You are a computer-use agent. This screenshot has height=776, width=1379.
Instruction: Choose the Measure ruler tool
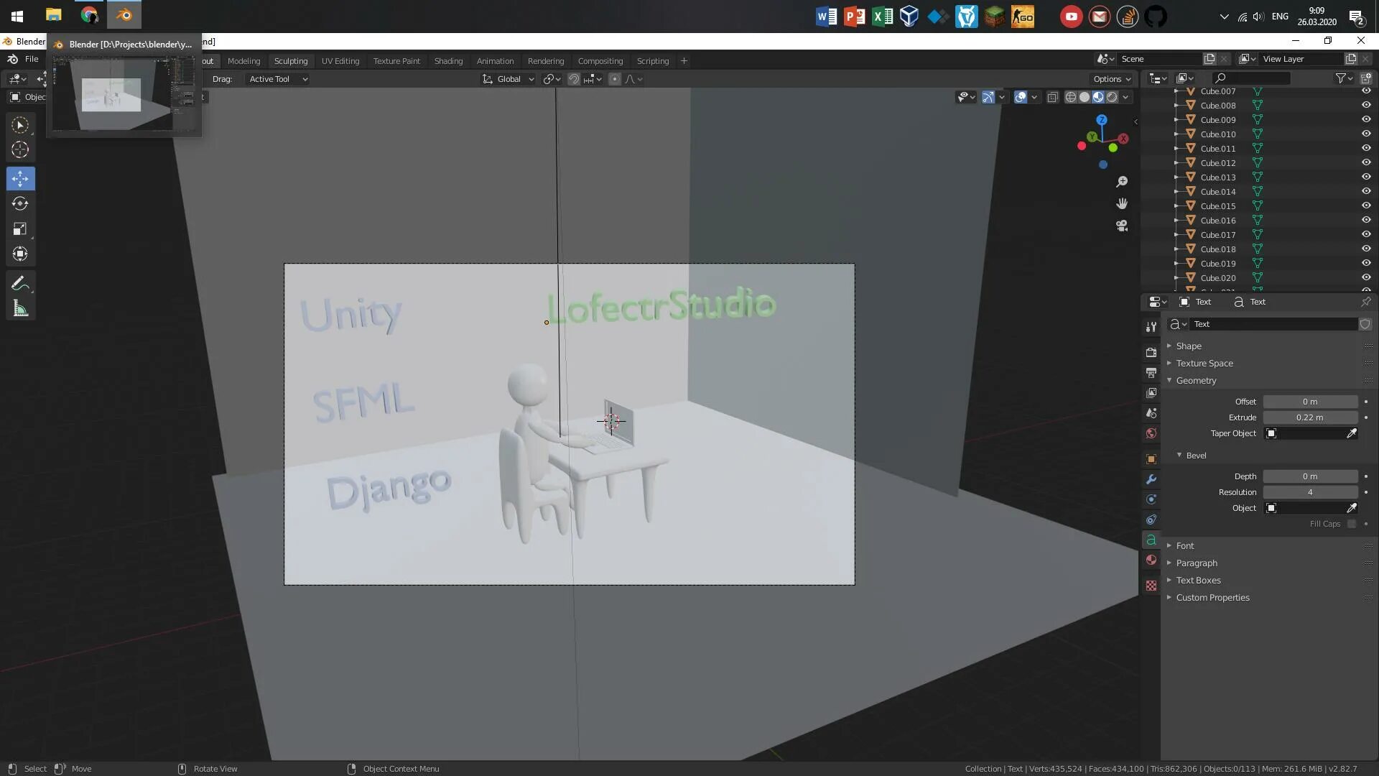pyautogui.click(x=20, y=309)
